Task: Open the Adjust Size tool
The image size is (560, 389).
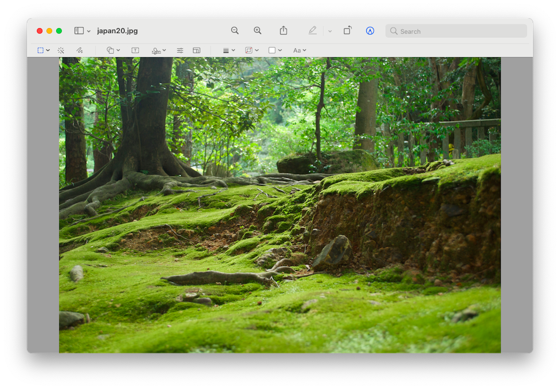Action: tap(196, 50)
